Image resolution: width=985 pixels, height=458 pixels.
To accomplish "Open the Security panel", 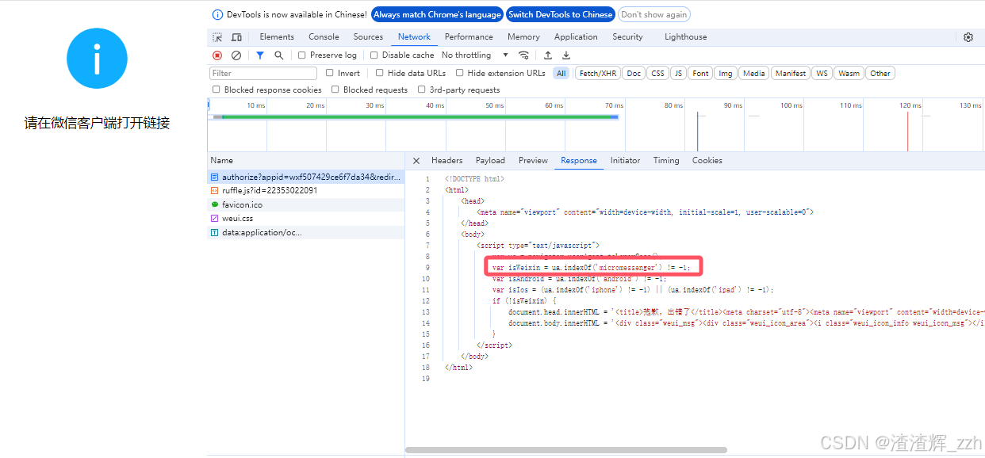I will pos(627,37).
